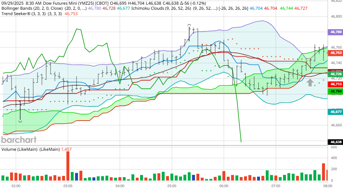The height and width of the screenshot is (190, 343).
Task: Click the 02:00 time axis label
Action: pyautogui.click(x=16, y=186)
